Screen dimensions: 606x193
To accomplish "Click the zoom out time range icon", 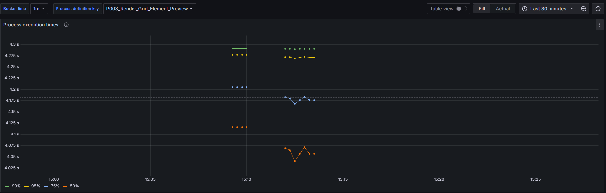I will 584,9.
